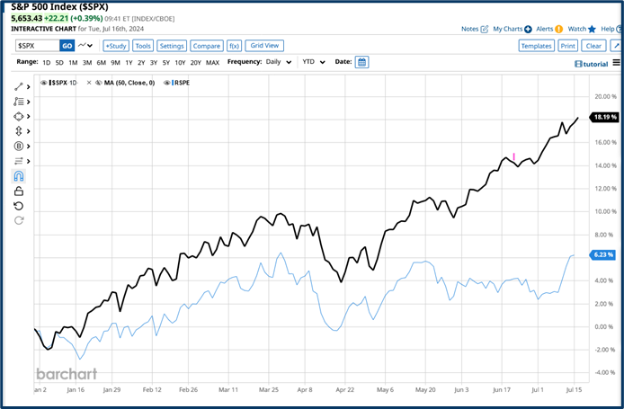The width and height of the screenshot is (624, 409).
Task: Open the chart type dropdown
Action: tap(85, 45)
